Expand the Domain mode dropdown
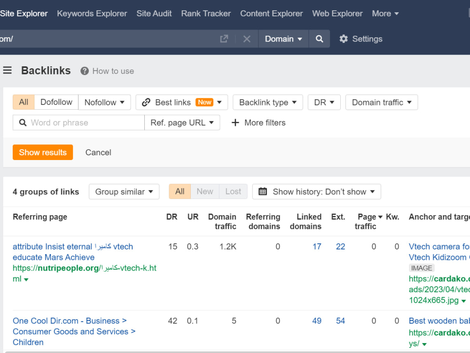Screen dimensions: 470x353 [x=283, y=39]
